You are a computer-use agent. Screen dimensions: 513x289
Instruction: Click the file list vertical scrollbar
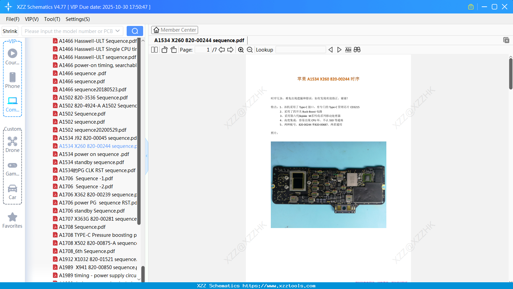139,131
